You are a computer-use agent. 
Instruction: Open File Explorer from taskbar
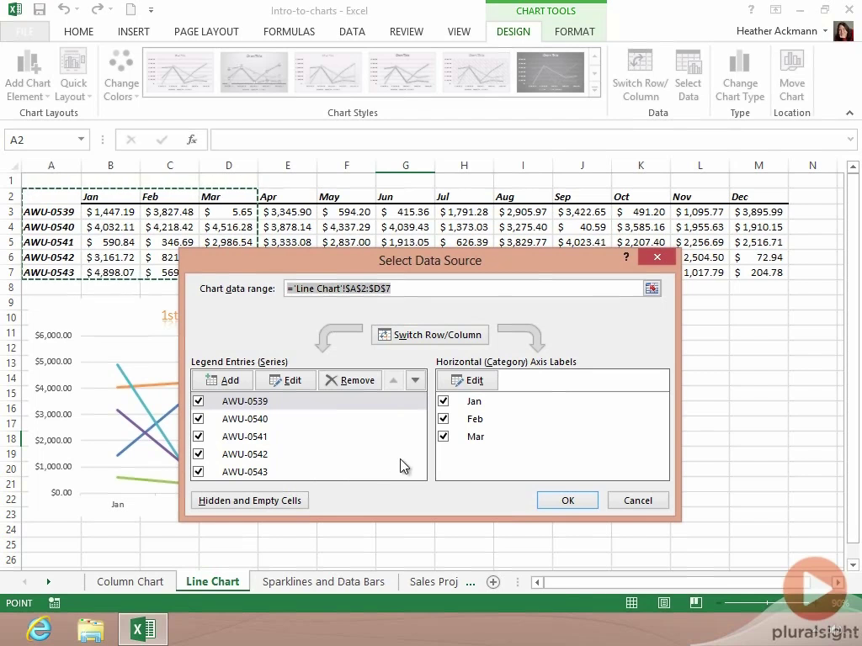pos(91,629)
